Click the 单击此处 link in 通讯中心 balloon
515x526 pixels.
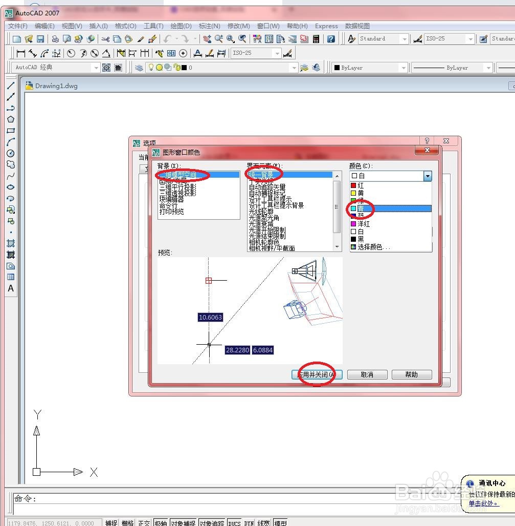(484, 503)
